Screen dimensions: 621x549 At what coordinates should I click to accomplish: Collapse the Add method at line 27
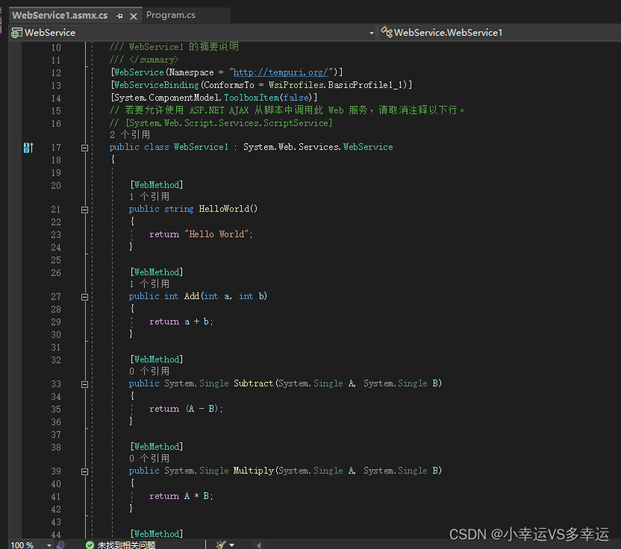(84, 297)
